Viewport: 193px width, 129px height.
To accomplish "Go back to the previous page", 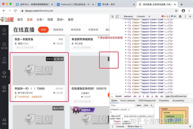I will click(x=4, y=11).
